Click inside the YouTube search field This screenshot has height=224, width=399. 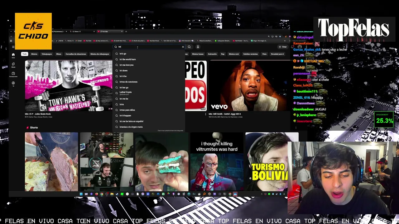pyautogui.click(x=149, y=47)
